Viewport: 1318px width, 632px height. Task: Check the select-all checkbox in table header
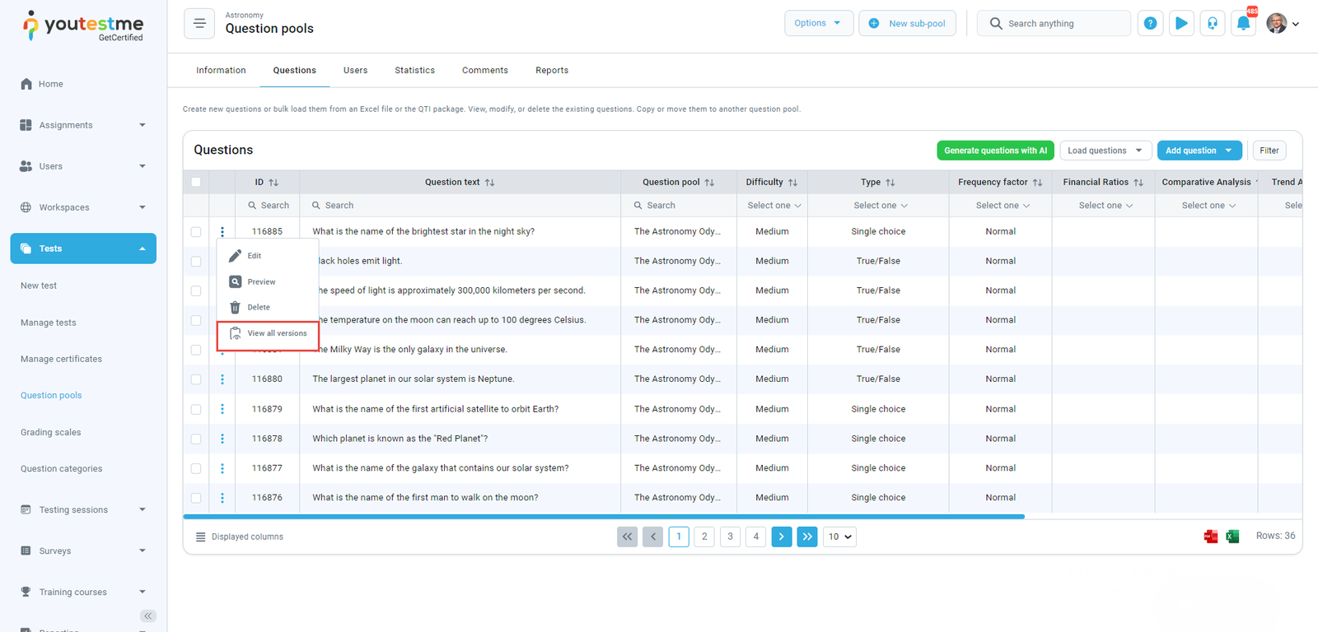click(196, 182)
